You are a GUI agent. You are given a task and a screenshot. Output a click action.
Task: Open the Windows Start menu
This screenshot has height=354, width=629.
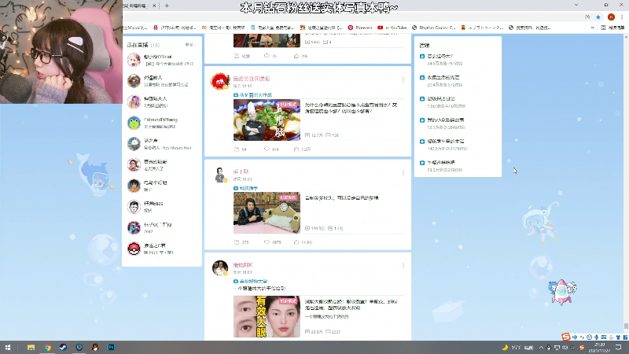point(8,347)
